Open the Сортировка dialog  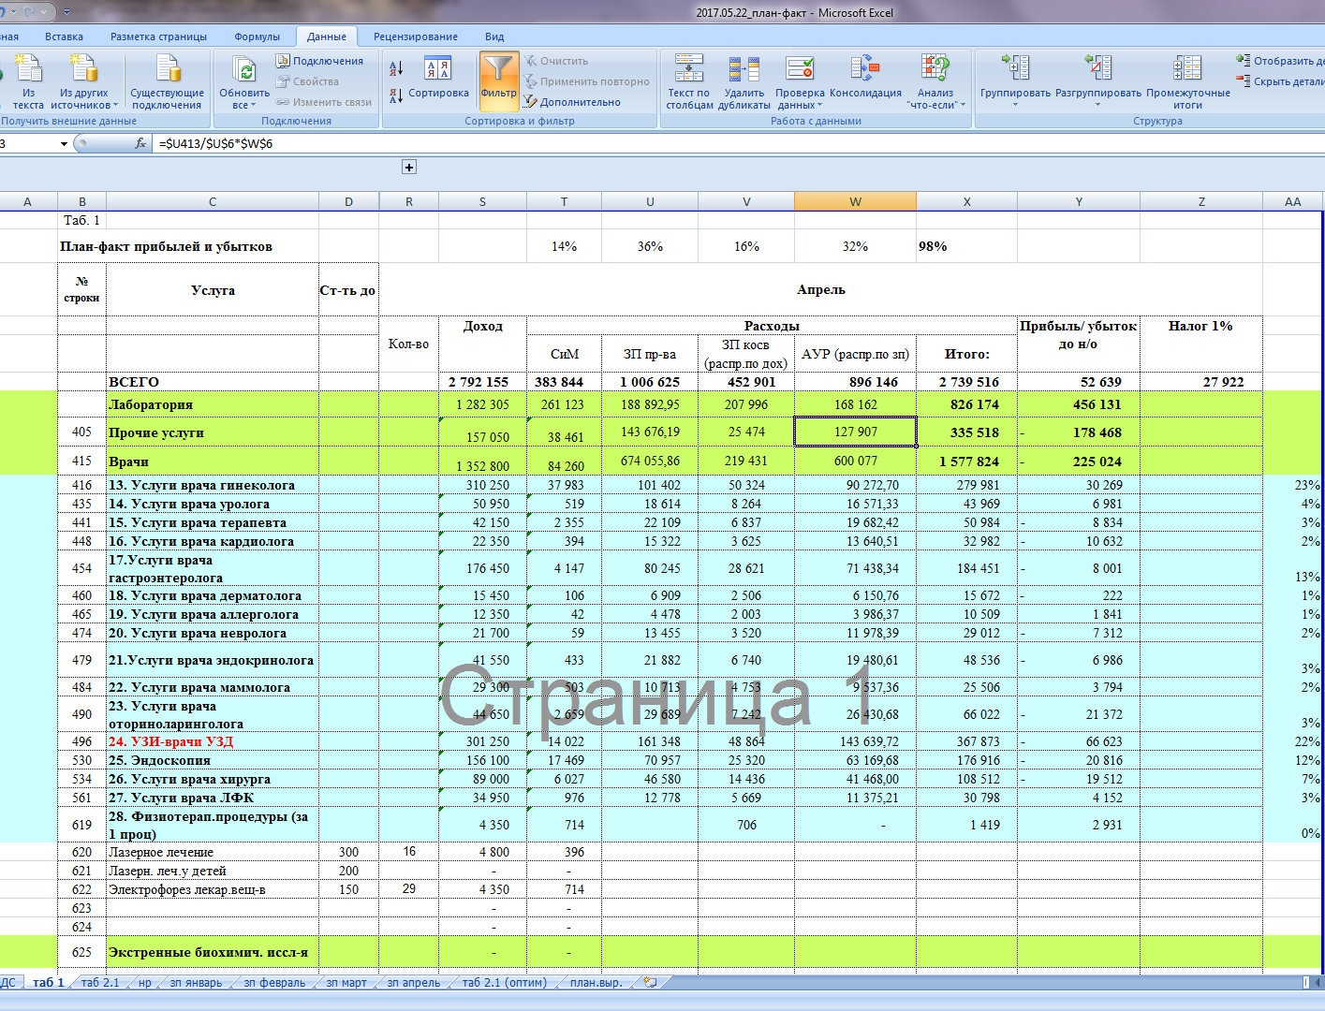(438, 79)
